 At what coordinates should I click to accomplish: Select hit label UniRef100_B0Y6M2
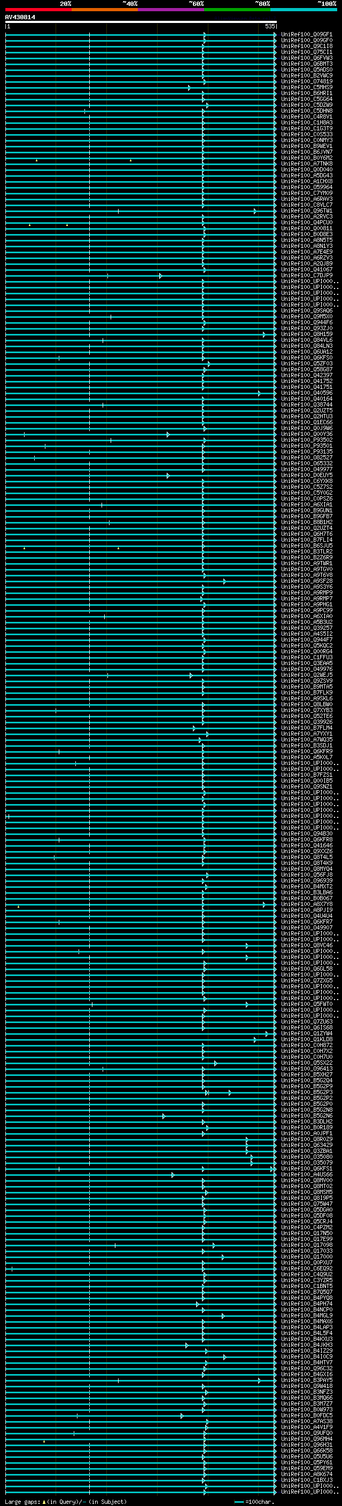coord(307,158)
